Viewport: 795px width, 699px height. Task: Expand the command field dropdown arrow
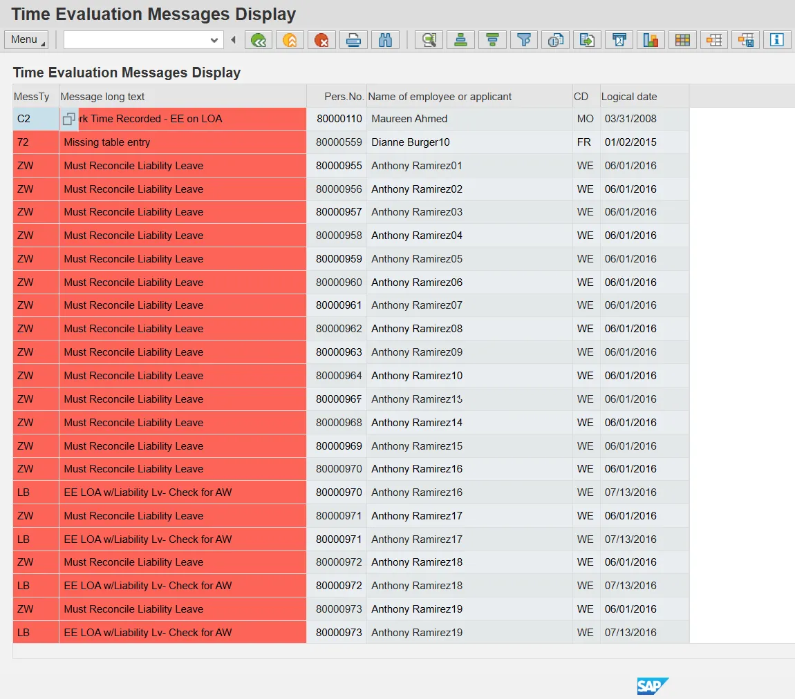[x=214, y=40]
